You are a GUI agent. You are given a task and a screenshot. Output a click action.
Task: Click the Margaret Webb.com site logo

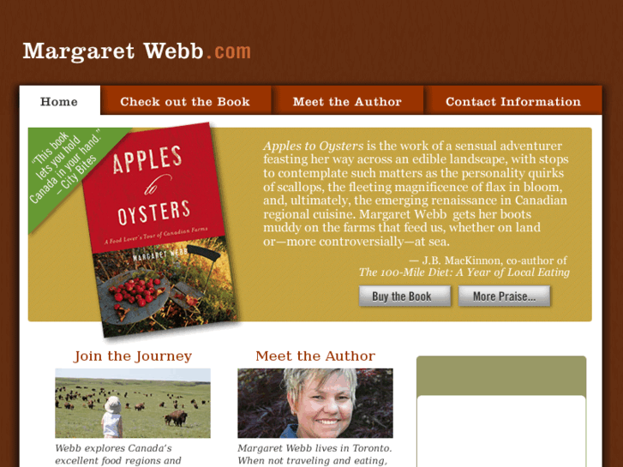pyautogui.click(x=136, y=51)
